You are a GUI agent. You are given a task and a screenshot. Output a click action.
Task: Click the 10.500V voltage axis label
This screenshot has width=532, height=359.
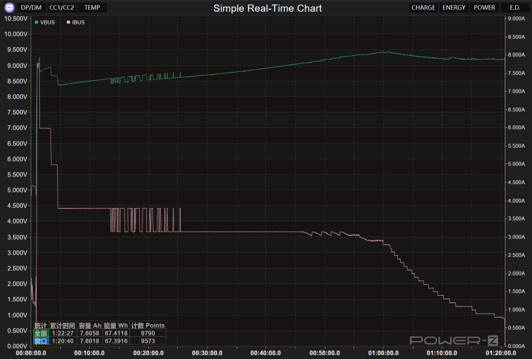coord(16,18)
